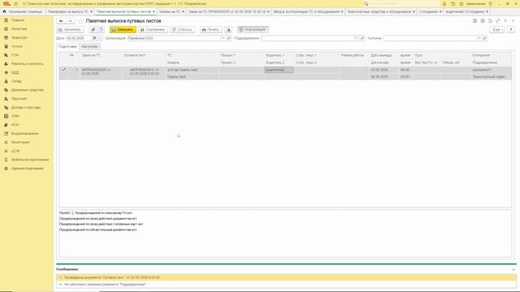Open the ГСМ section
Image resolution: width=520 pixels, height=292 pixels.
15,55
